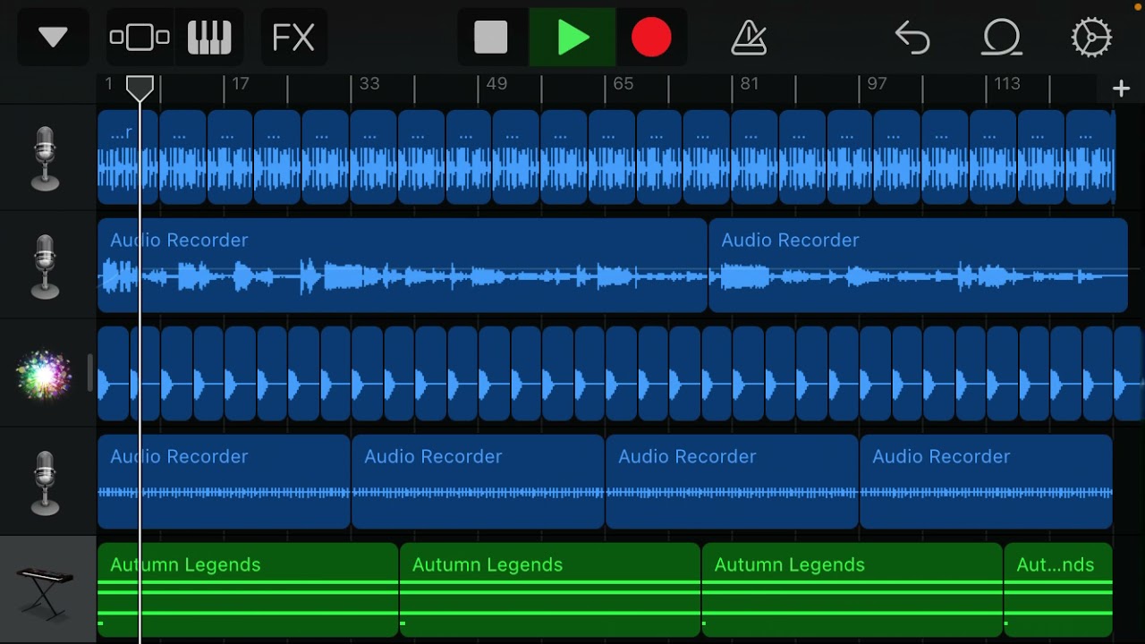Select the second Audio Recorder region on track four
Viewport: 1145px width, 644px height.
coord(478,481)
